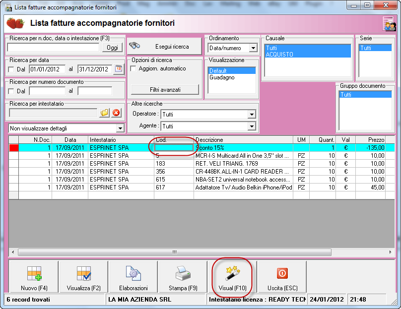Expand the Ordinamento Data/numero dropdown
The height and width of the screenshot is (309, 401).
coord(253,48)
